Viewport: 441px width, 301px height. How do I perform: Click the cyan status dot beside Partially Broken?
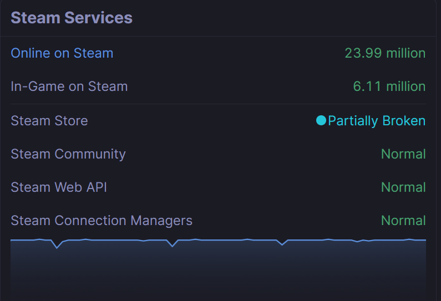click(x=321, y=120)
